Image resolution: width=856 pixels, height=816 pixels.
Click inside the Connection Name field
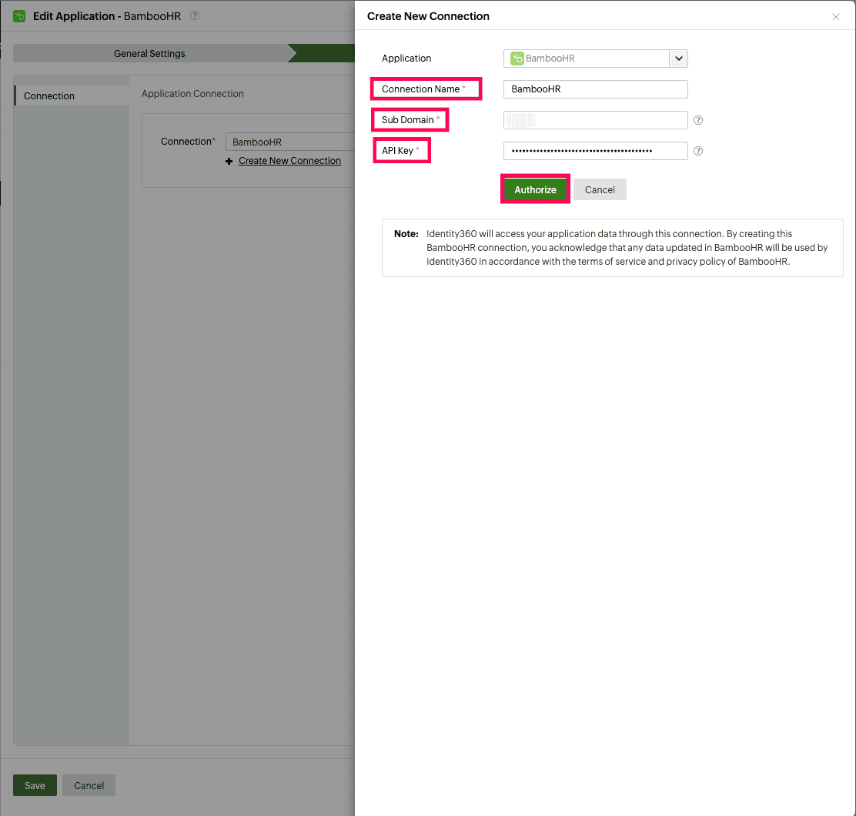coord(595,89)
